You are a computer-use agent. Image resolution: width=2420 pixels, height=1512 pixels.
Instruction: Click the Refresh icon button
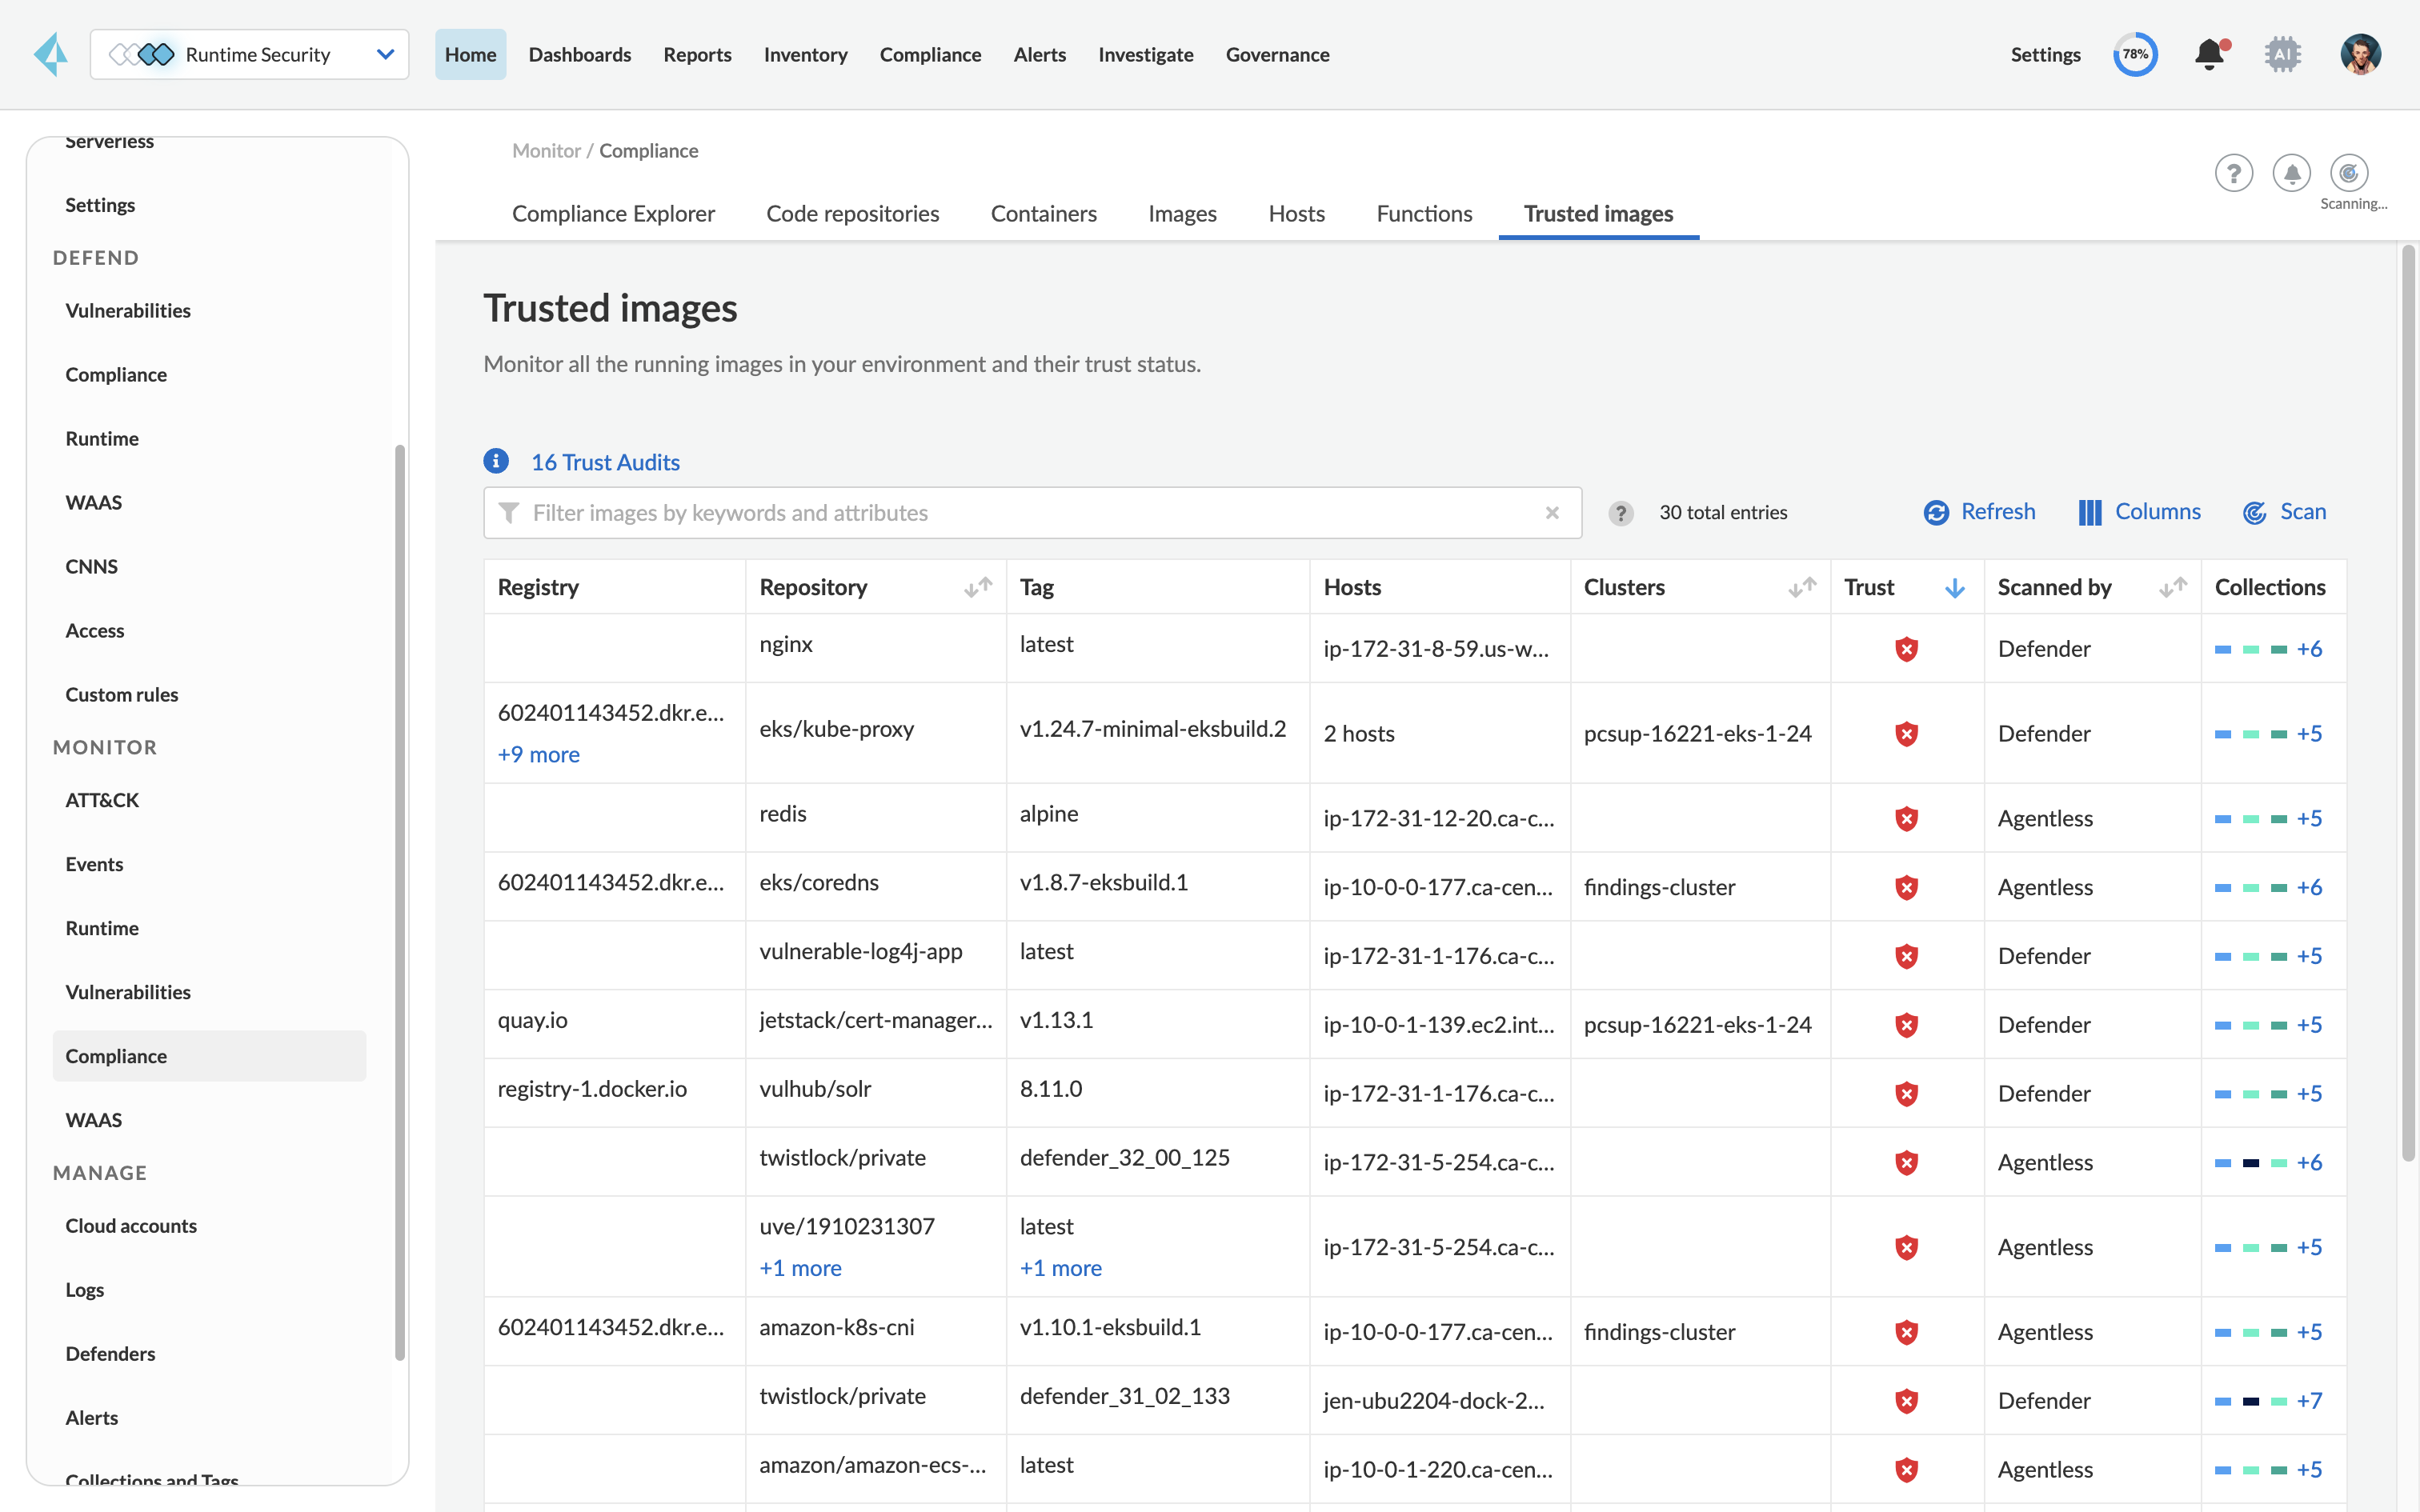(1936, 512)
